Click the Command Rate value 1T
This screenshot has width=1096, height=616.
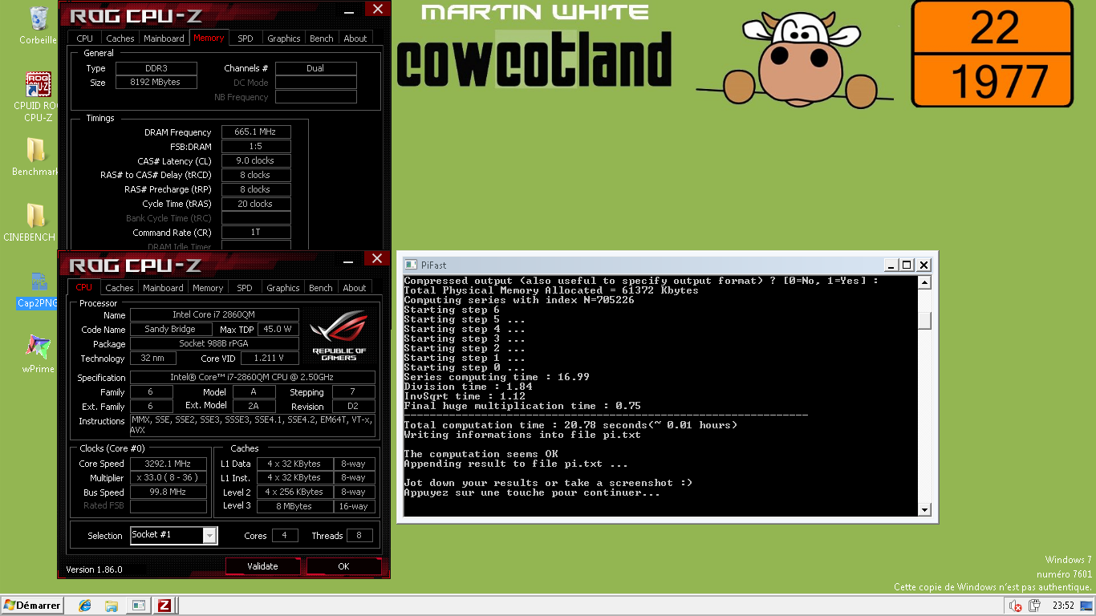256,232
